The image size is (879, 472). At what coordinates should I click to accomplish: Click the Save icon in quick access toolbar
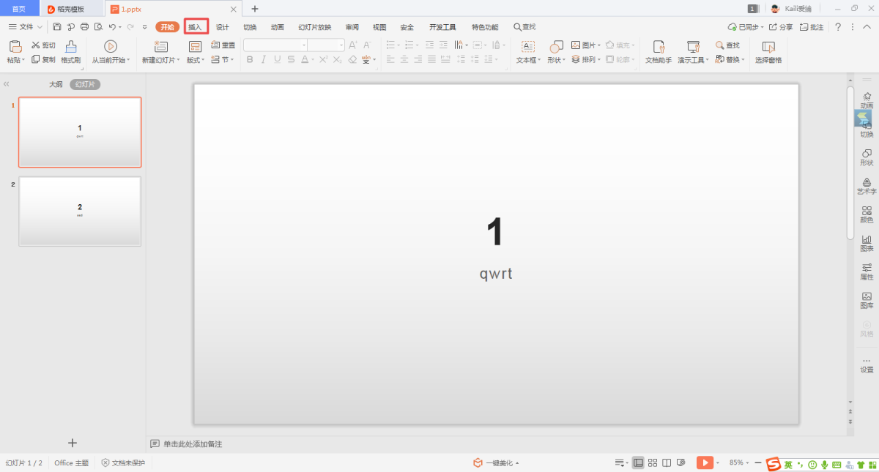(57, 27)
